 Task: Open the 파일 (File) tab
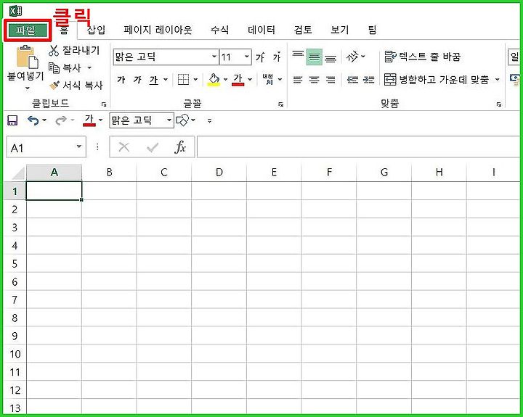click(27, 30)
